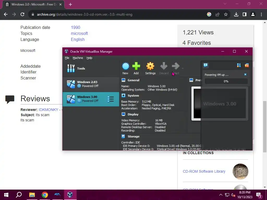Image resolution: width=267 pixels, height=200 pixels.
Task: Click the Storage section icon
Action: (x=123, y=136)
